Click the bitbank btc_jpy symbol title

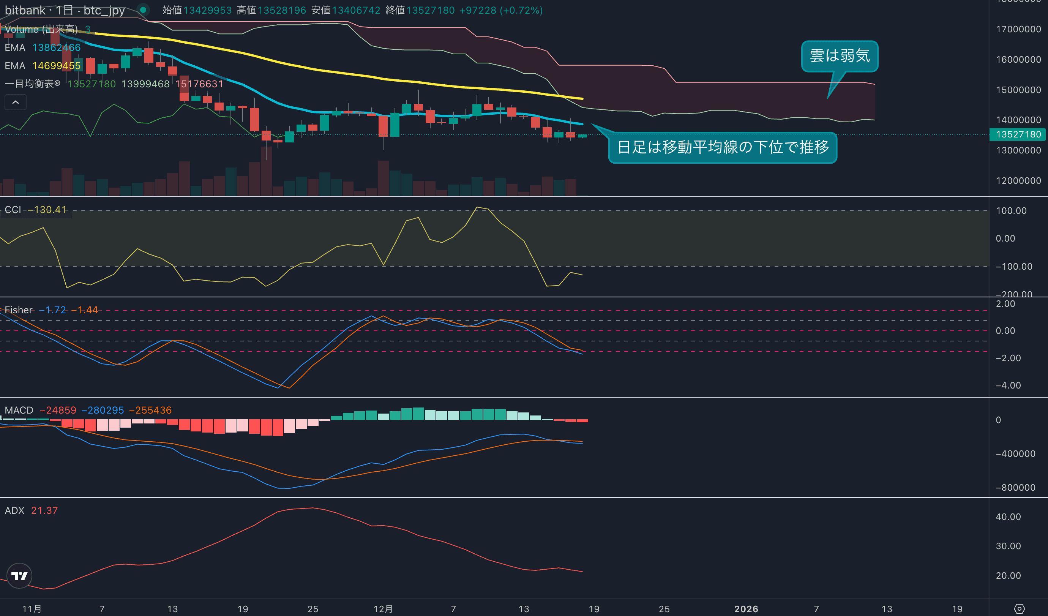[x=65, y=10]
